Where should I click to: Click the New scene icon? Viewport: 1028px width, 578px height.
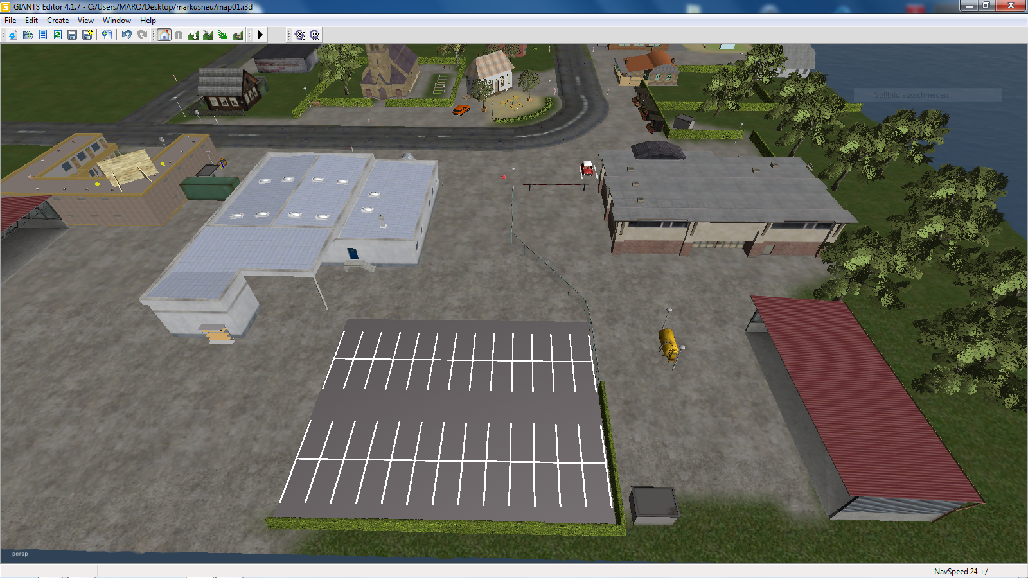13,35
